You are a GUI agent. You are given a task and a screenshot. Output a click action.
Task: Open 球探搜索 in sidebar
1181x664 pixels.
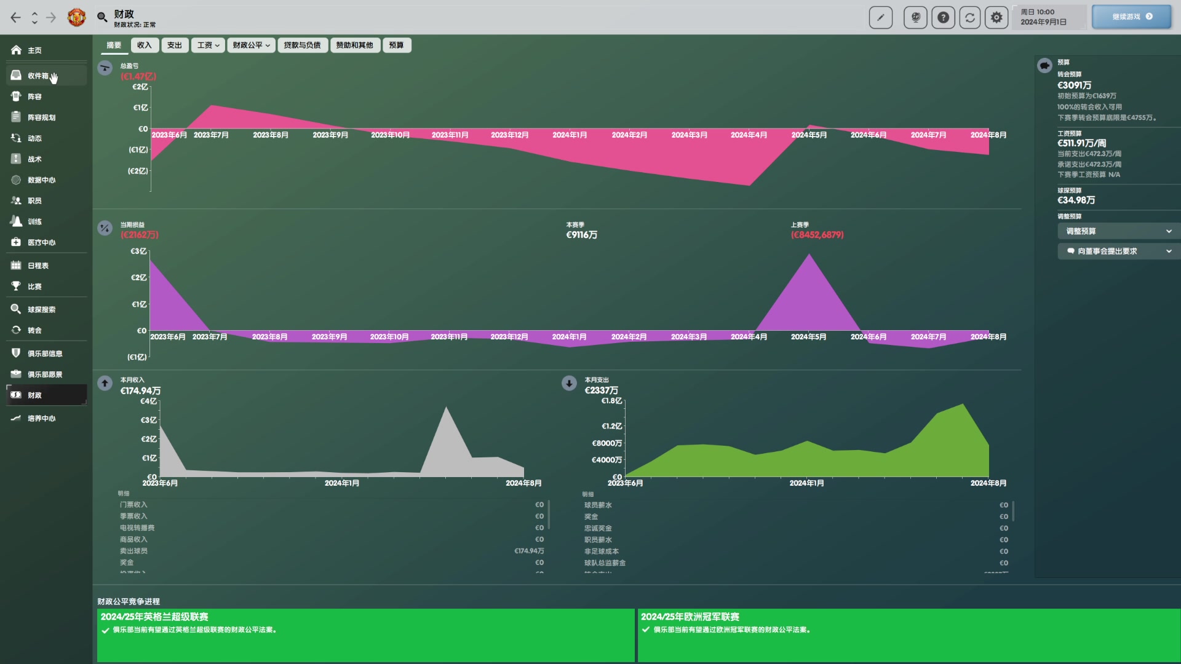pos(41,309)
